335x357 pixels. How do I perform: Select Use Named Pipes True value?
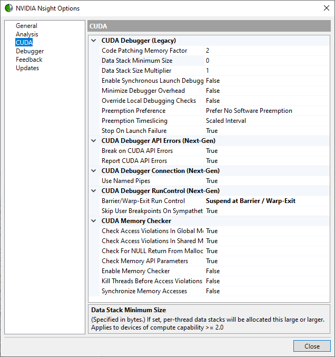(267, 181)
